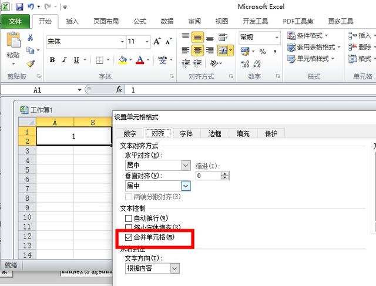The width and height of the screenshot is (376, 286).
Task: Select the font color red A swatch
Action: tap(139, 60)
